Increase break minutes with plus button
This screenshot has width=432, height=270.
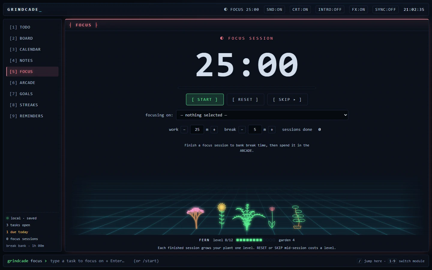click(x=272, y=130)
